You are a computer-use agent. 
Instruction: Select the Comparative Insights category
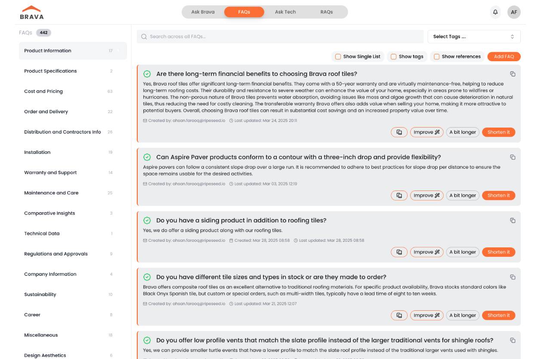73,213
